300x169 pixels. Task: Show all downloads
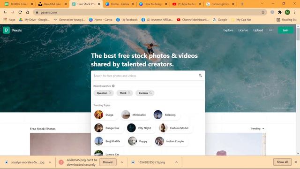282,162
